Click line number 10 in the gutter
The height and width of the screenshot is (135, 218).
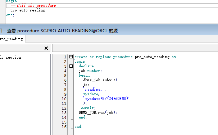pyautogui.click(x=64, y=99)
